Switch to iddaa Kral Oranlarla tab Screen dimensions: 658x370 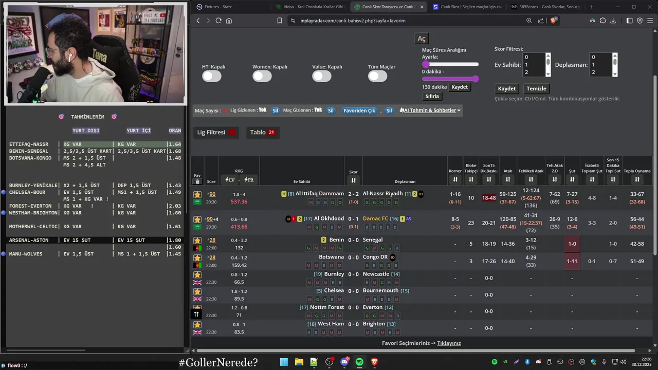[x=312, y=7]
